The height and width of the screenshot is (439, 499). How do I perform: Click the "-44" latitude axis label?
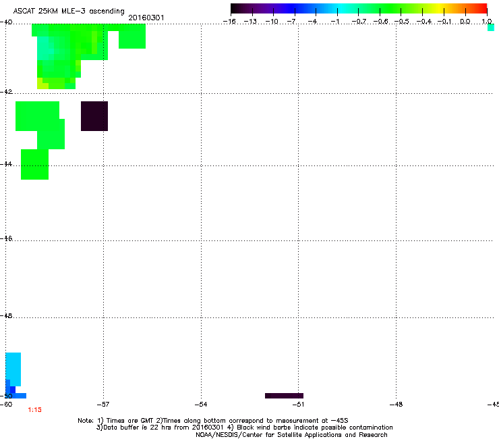[6, 164]
